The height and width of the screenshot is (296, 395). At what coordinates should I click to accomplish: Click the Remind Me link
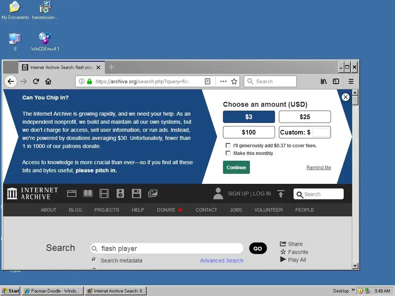click(x=319, y=168)
